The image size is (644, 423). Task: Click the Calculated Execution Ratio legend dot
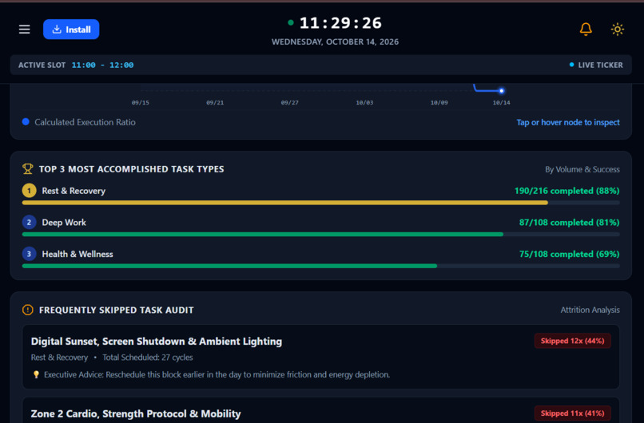tap(26, 122)
